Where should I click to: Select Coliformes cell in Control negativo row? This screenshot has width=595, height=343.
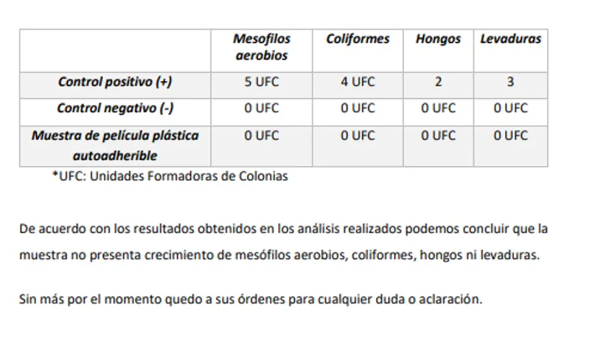pos(358,108)
